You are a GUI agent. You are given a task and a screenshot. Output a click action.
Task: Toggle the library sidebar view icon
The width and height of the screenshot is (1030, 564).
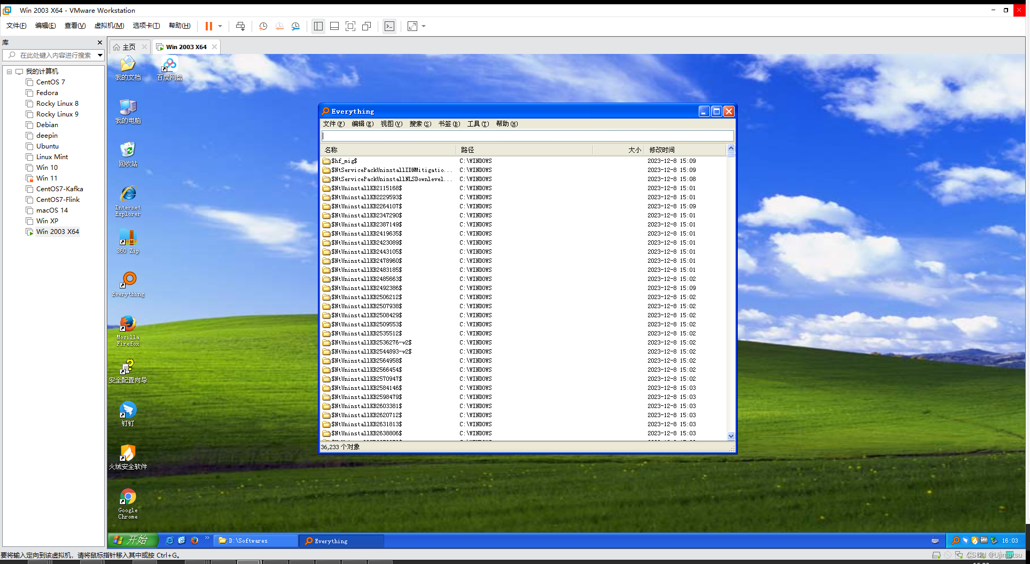tap(318, 26)
